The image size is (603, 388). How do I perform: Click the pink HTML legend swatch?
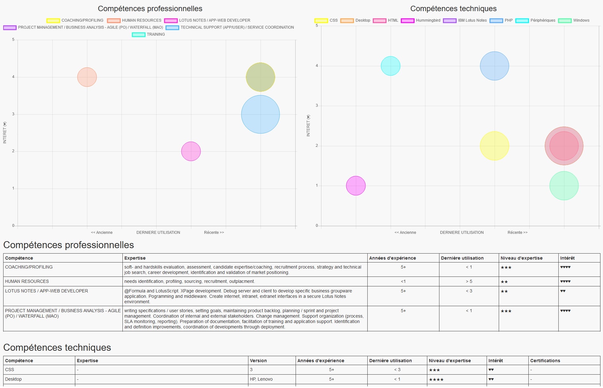[x=379, y=21]
